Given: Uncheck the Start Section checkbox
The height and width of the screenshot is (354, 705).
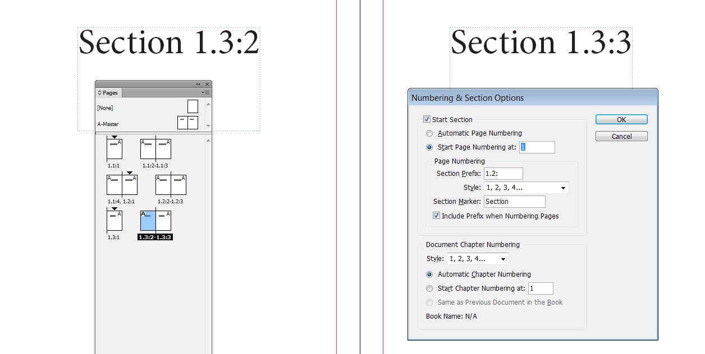Looking at the screenshot, I should pos(428,119).
